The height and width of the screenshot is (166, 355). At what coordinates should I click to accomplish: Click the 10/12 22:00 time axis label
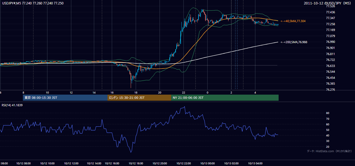coord(184,164)
